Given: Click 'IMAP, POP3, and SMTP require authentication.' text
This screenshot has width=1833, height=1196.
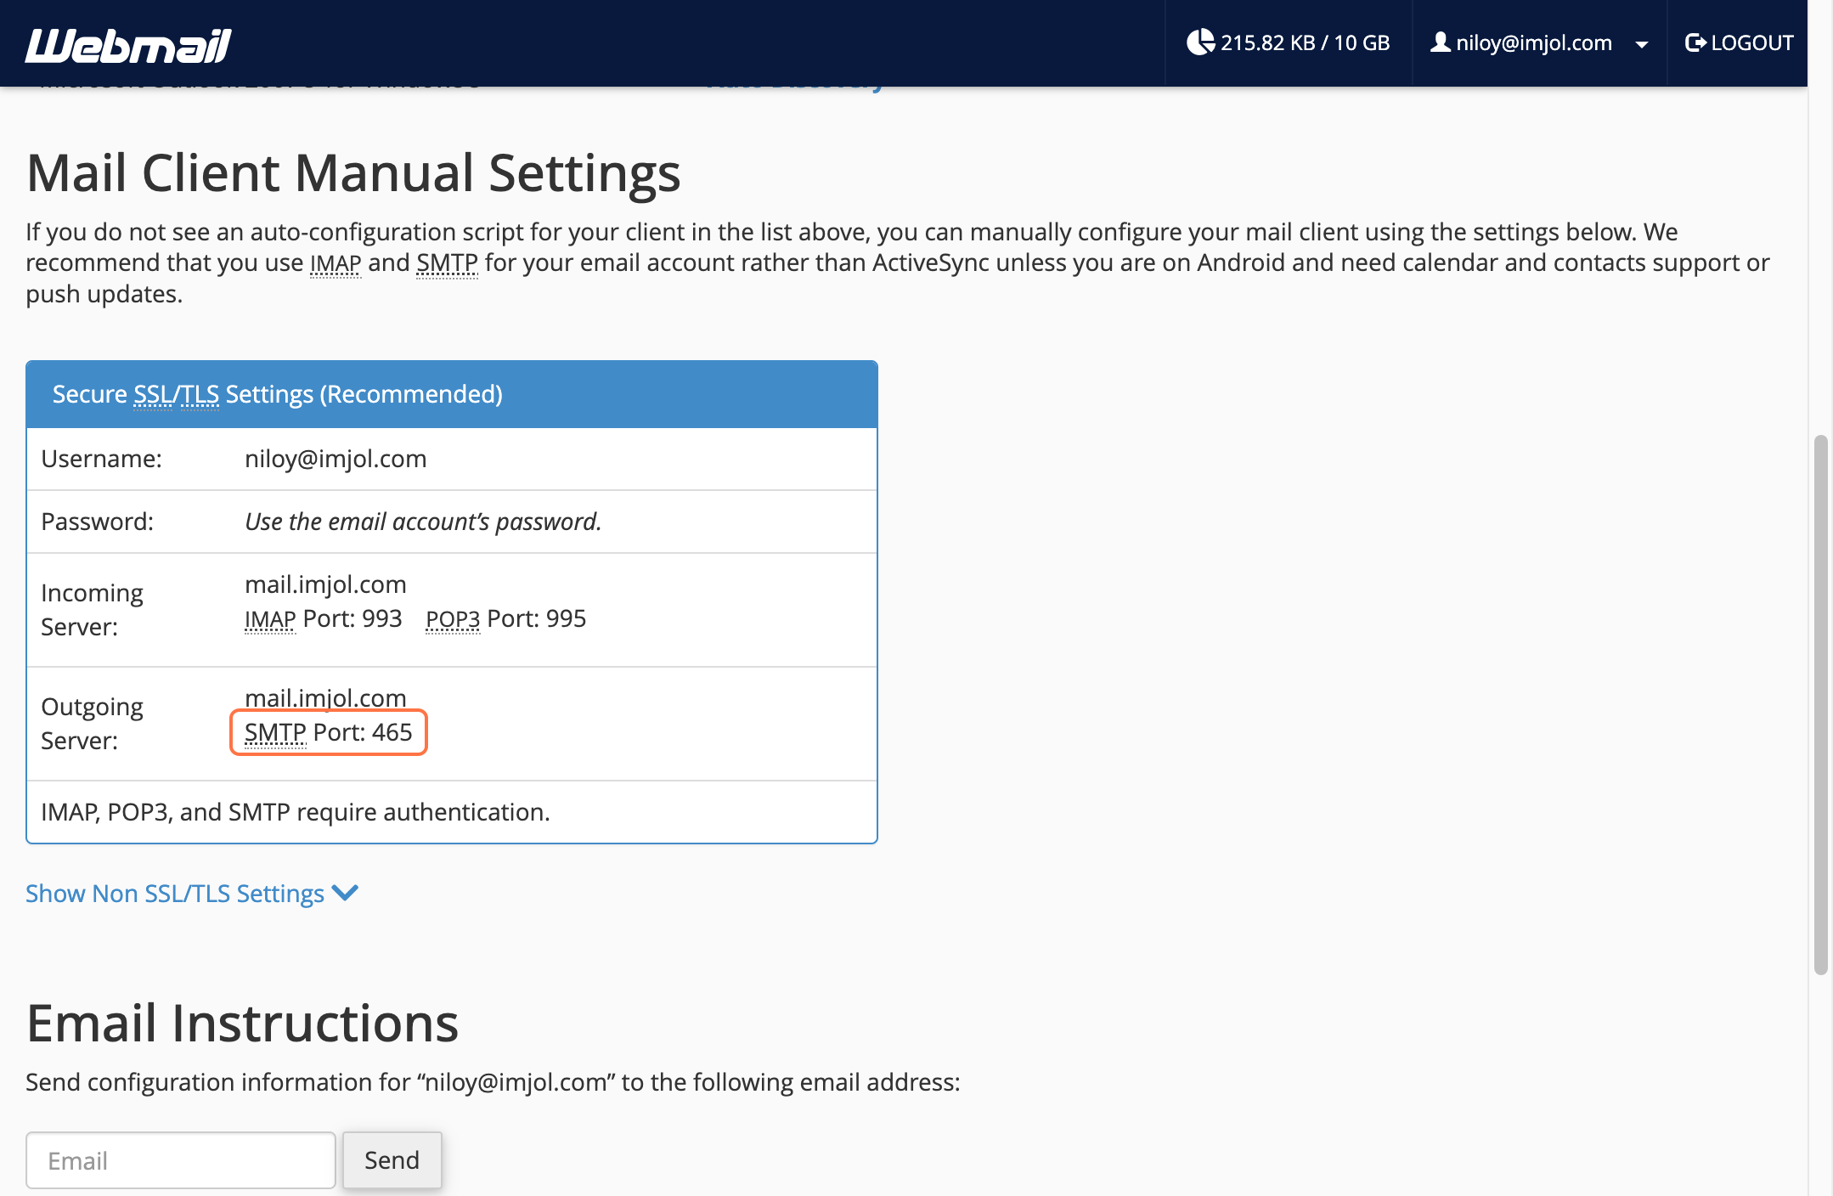Looking at the screenshot, I should coord(296,812).
